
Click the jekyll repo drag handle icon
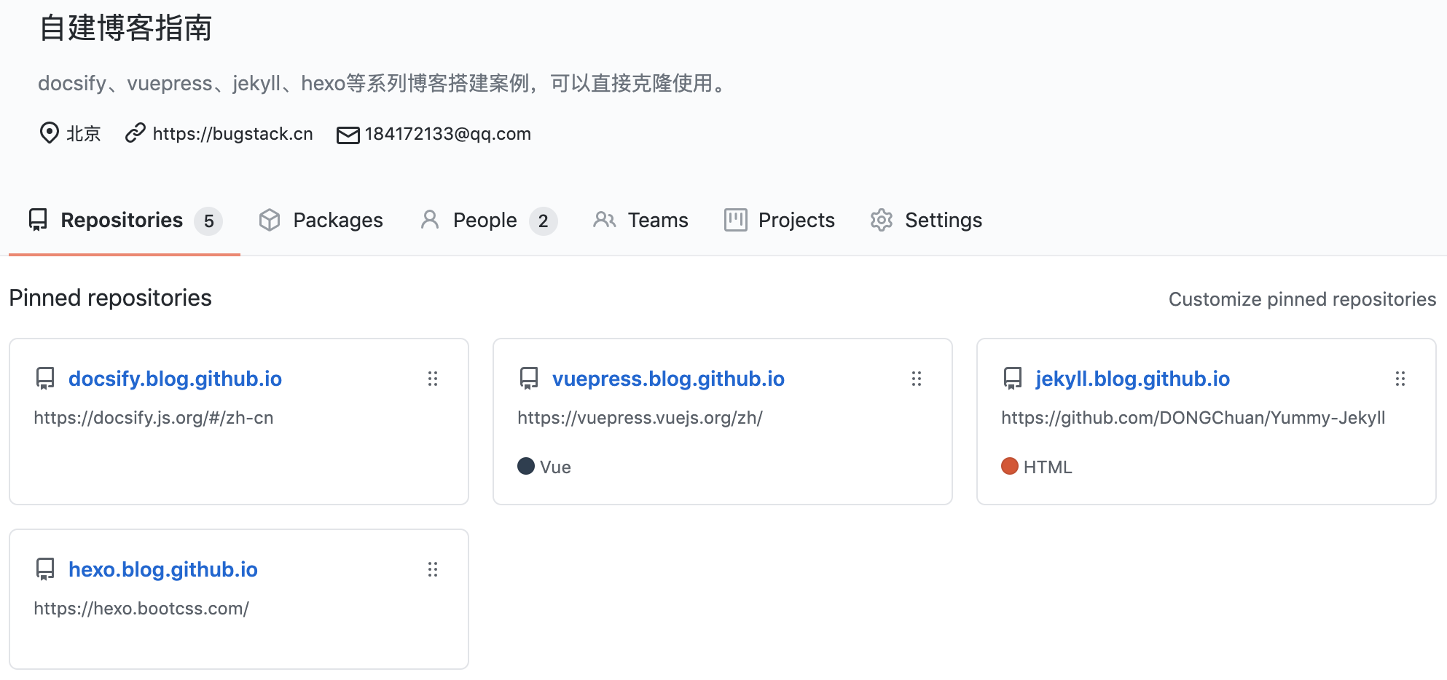pos(1400,379)
